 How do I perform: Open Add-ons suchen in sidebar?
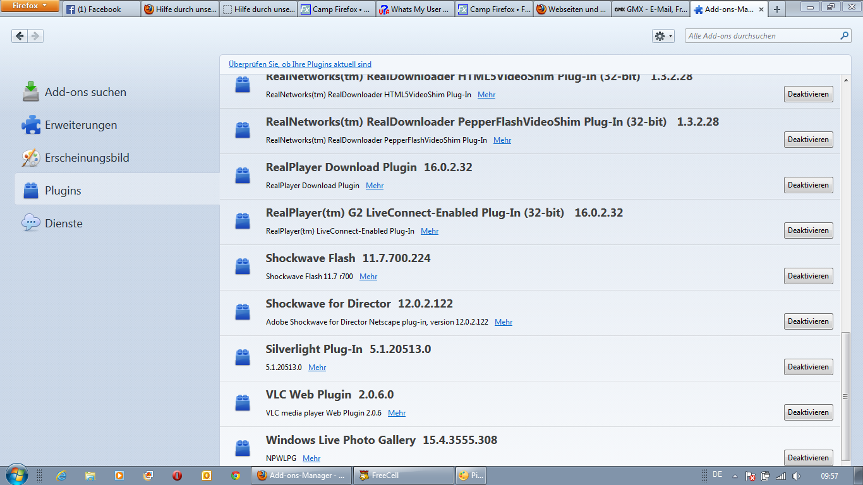click(x=85, y=92)
